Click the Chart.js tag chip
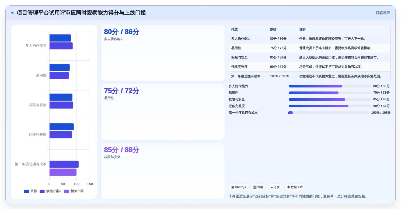 pos(239,187)
